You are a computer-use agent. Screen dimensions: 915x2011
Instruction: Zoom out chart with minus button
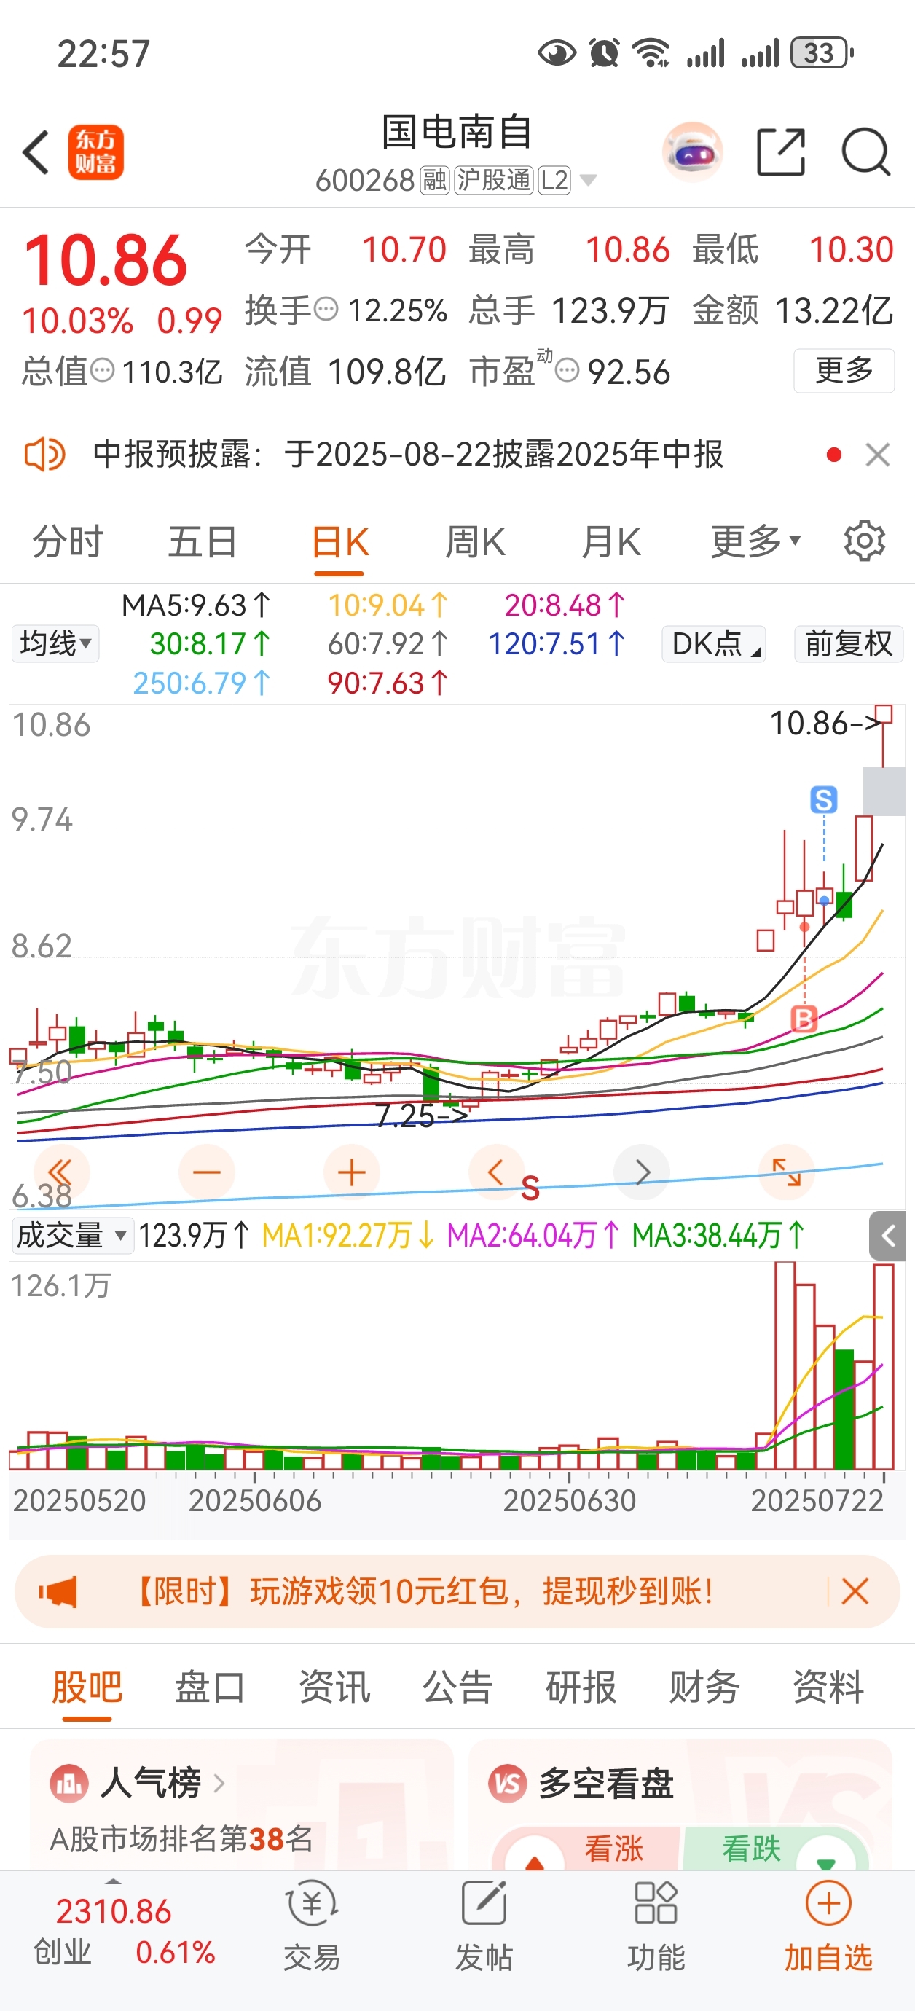point(206,1172)
